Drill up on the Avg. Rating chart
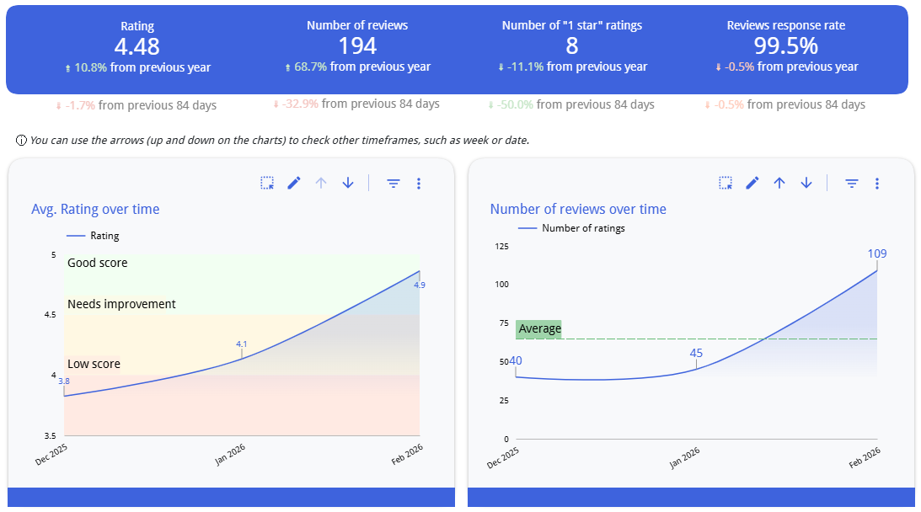 point(320,184)
